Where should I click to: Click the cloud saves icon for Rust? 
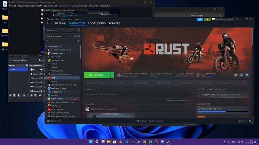(x=119, y=75)
